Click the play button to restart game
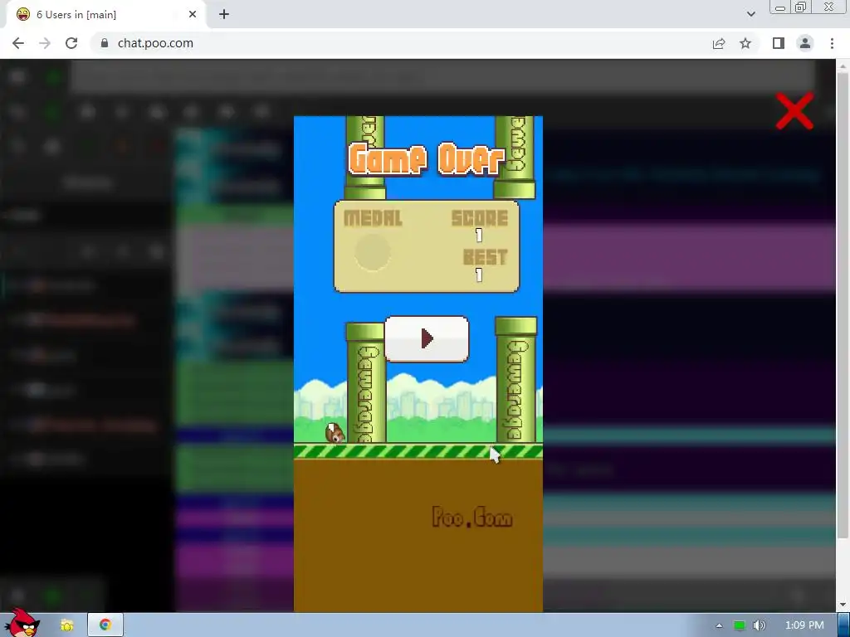This screenshot has width=850, height=637. [426, 338]
